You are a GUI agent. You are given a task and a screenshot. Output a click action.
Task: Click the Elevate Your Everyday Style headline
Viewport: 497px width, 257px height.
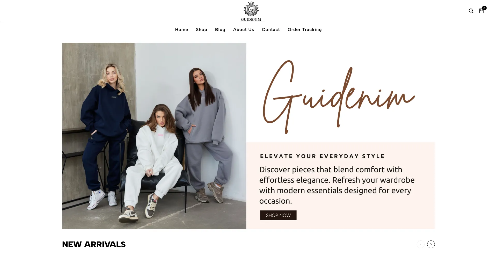tap(322, 156)
